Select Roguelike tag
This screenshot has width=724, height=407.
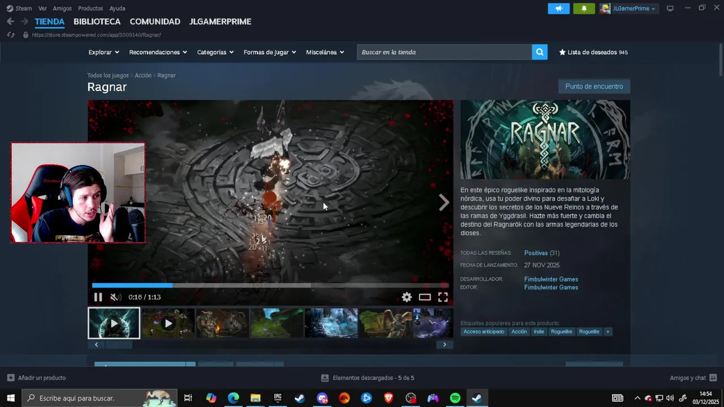pos(562,332)
